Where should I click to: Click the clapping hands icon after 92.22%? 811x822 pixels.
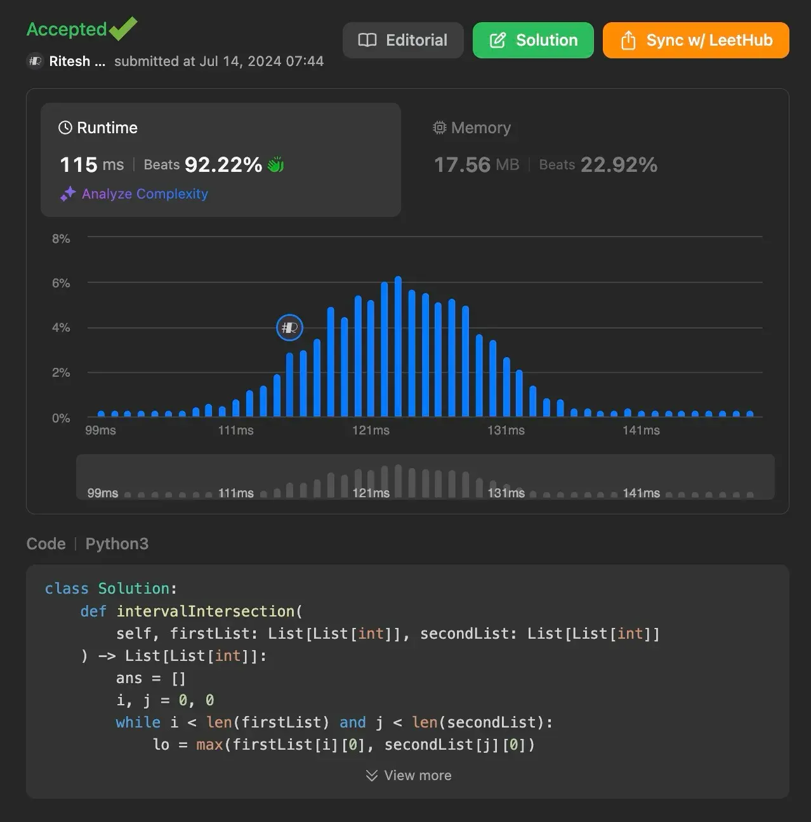pos(275,165)
